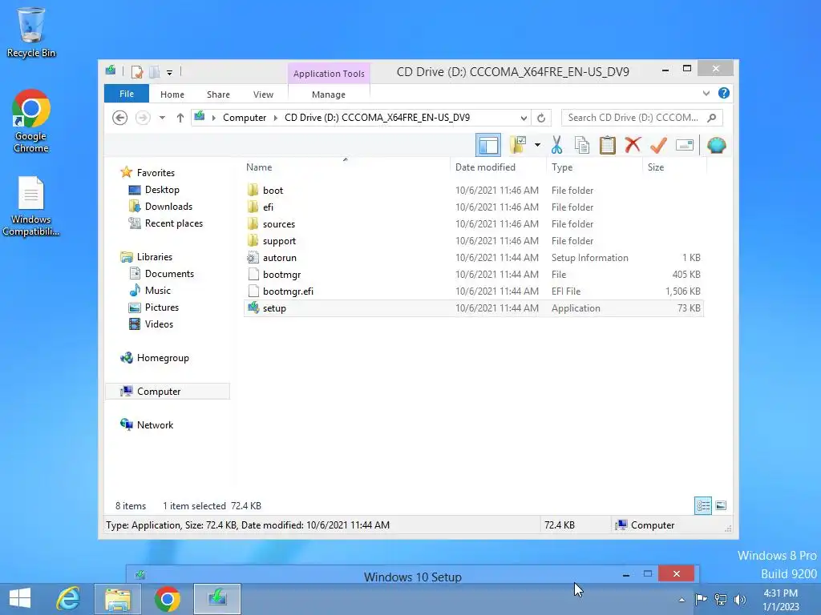Open Network in navigation pane

pos(155,424)
